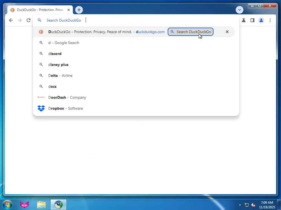The image size is (281, 210).
Task: Open the tab search dropdown arrow
Action: click(x=240, y=10)
